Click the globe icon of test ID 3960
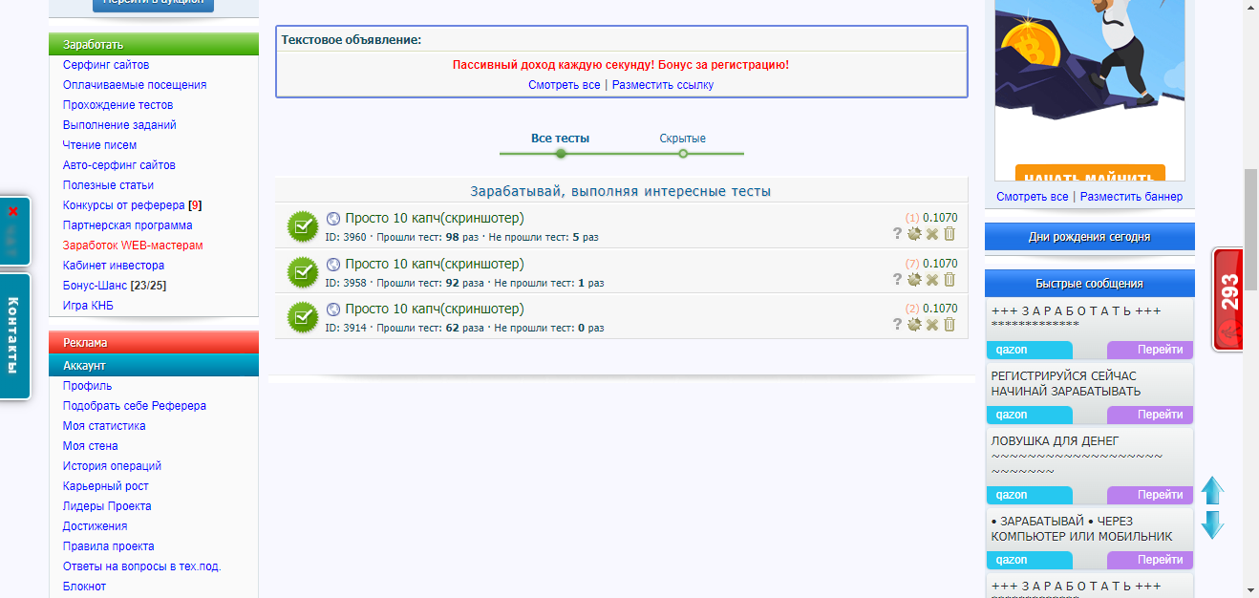1259x598 pixels. click(x=333, y=218)
